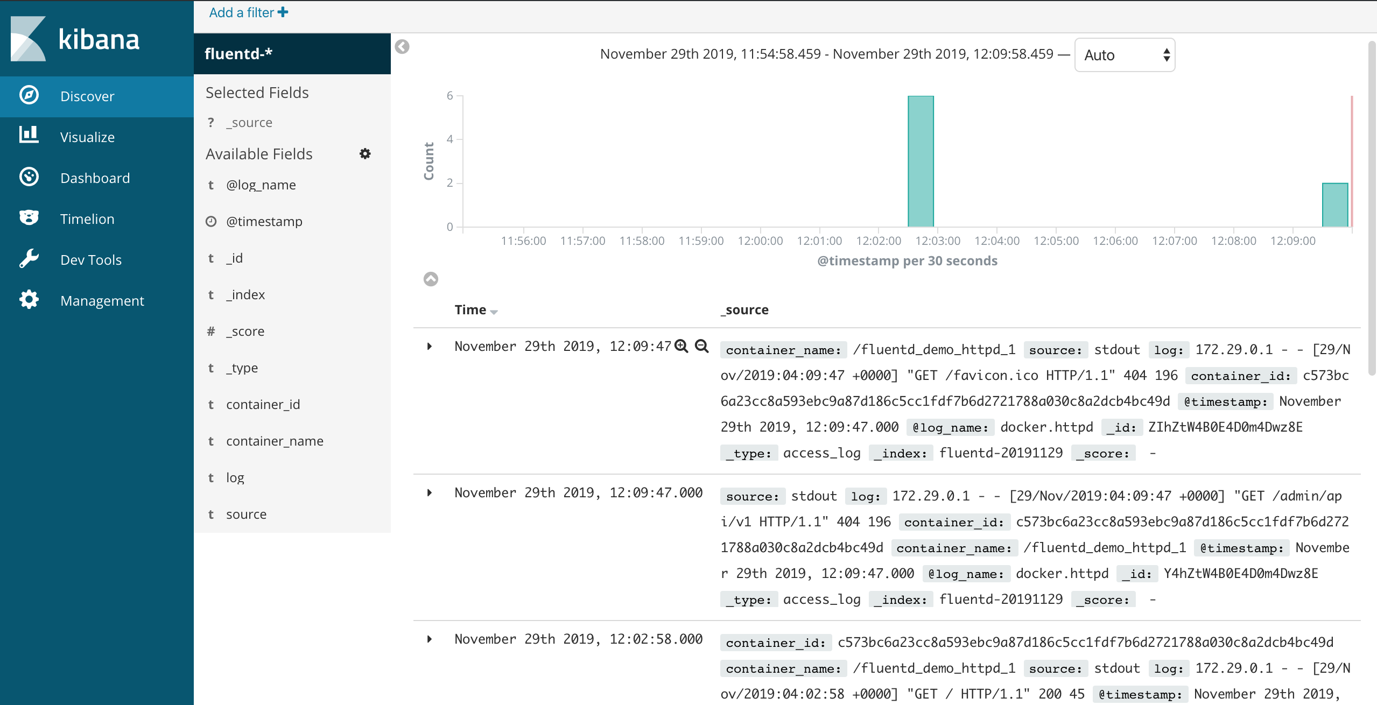The width and height of the screenshot is (1377, 705).
Task: Open the Dashboard gauge icon
Action: (29, 177)
